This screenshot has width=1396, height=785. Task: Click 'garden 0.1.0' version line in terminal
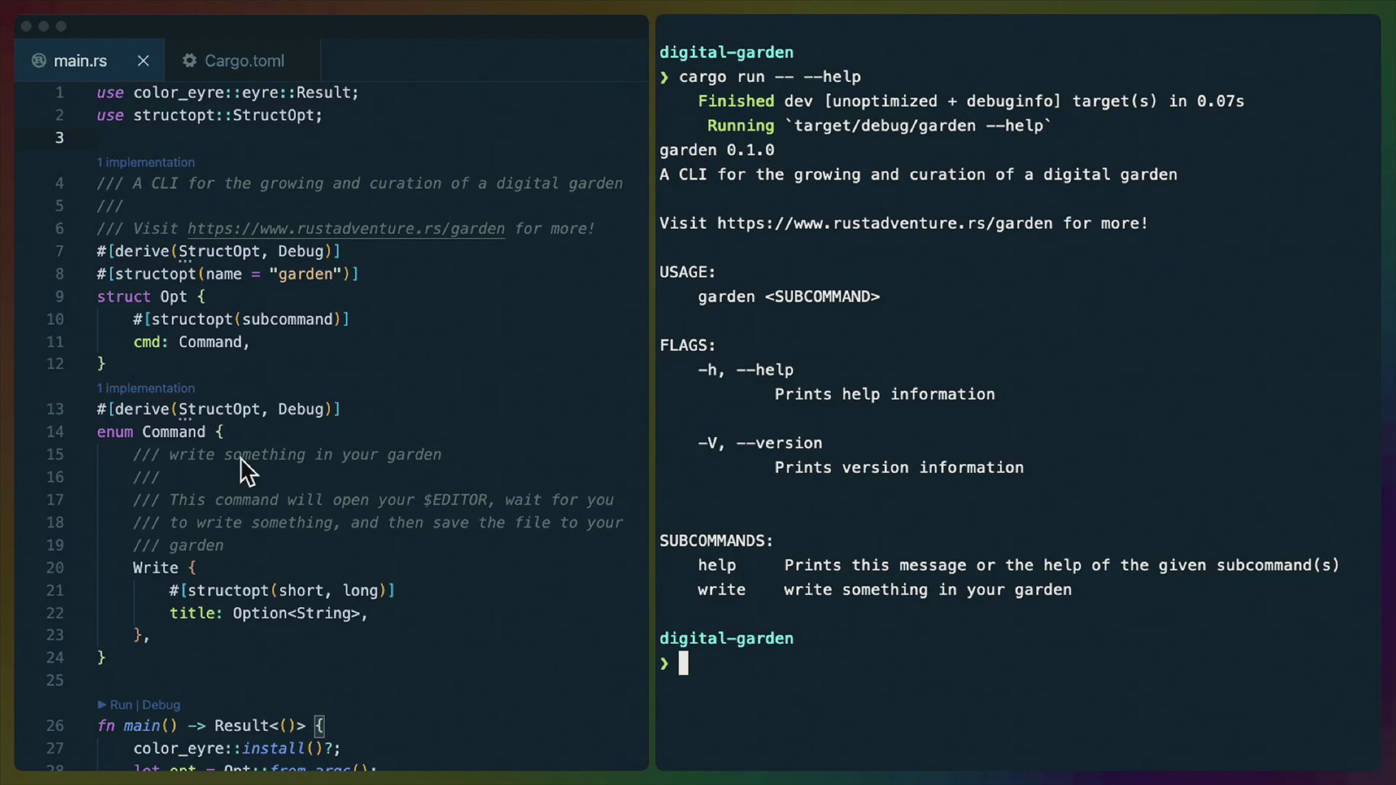click(717, 150)
